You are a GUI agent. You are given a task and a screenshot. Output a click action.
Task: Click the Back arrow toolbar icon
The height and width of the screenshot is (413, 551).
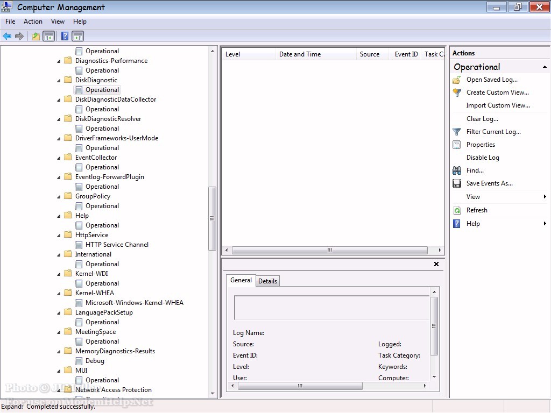(x=7, y=36)
